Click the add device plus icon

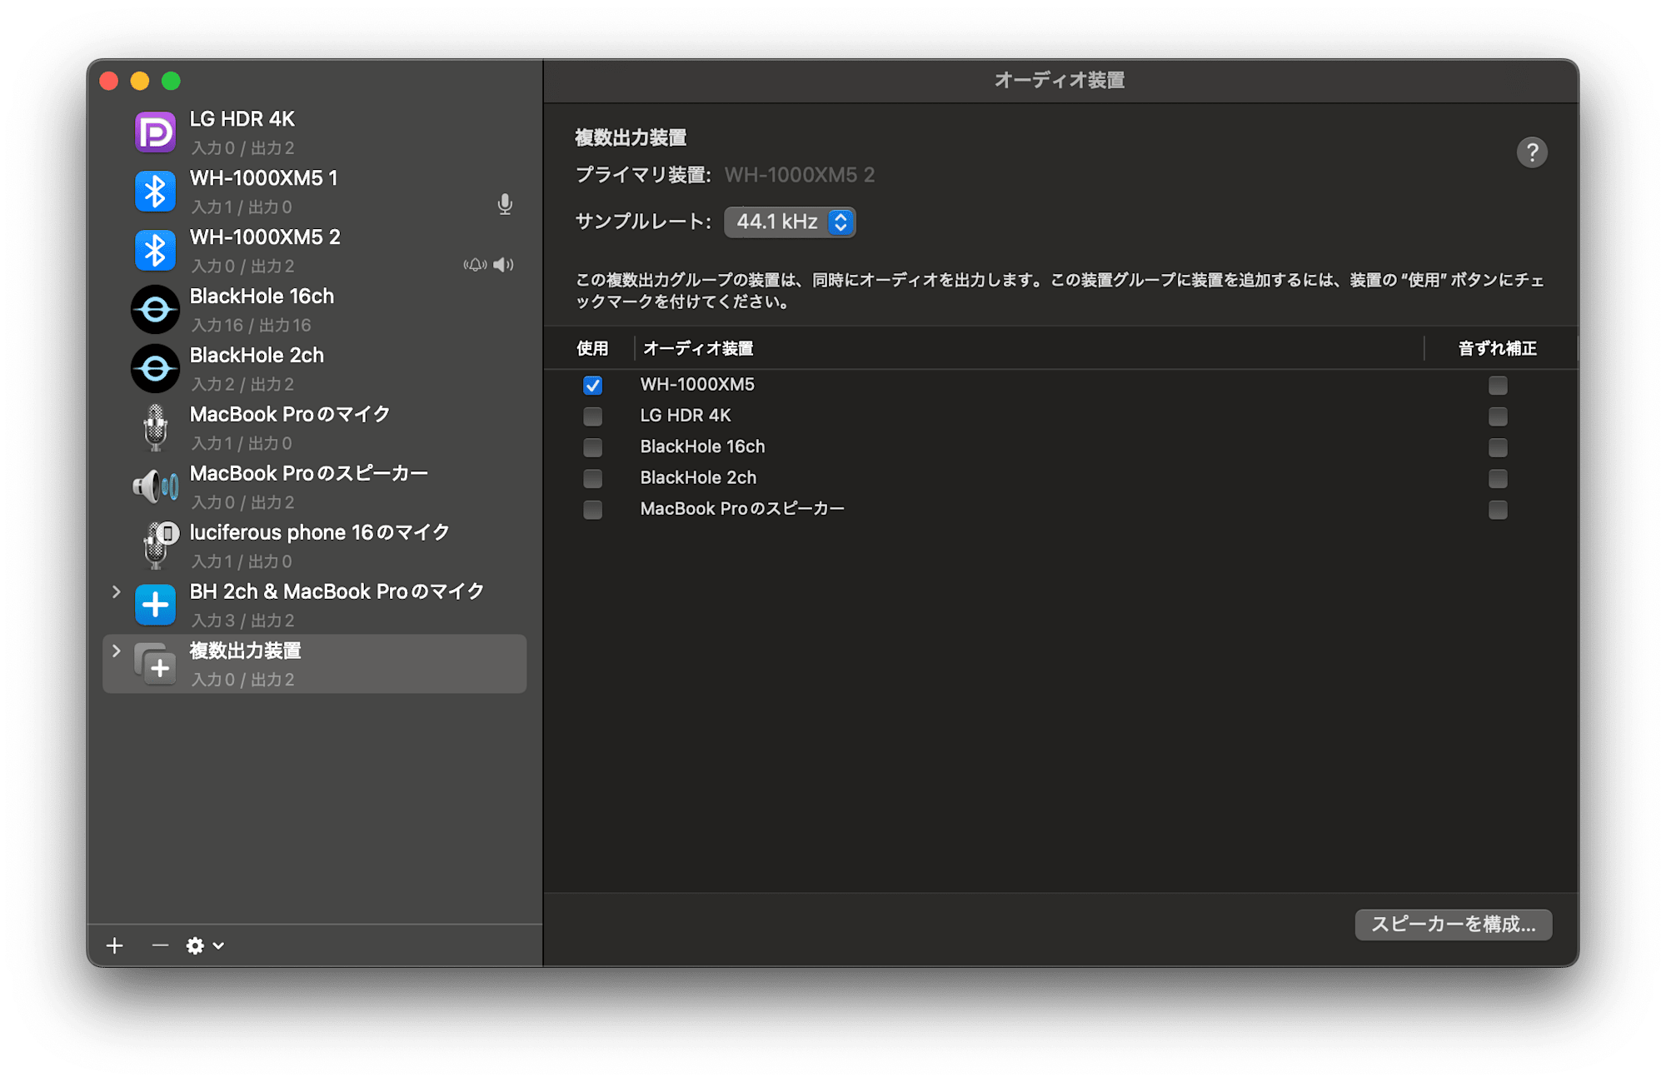[x=115, y=945]
